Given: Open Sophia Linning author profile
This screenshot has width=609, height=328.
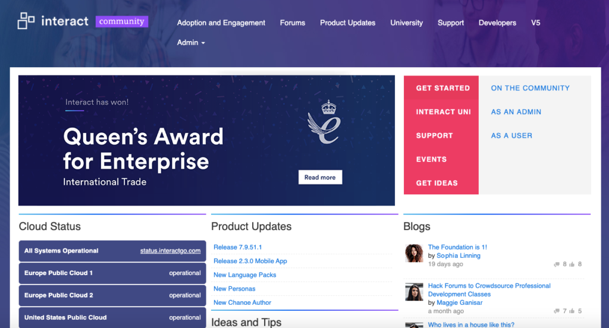Looking at the screenshot, I should tap(459, 256).
